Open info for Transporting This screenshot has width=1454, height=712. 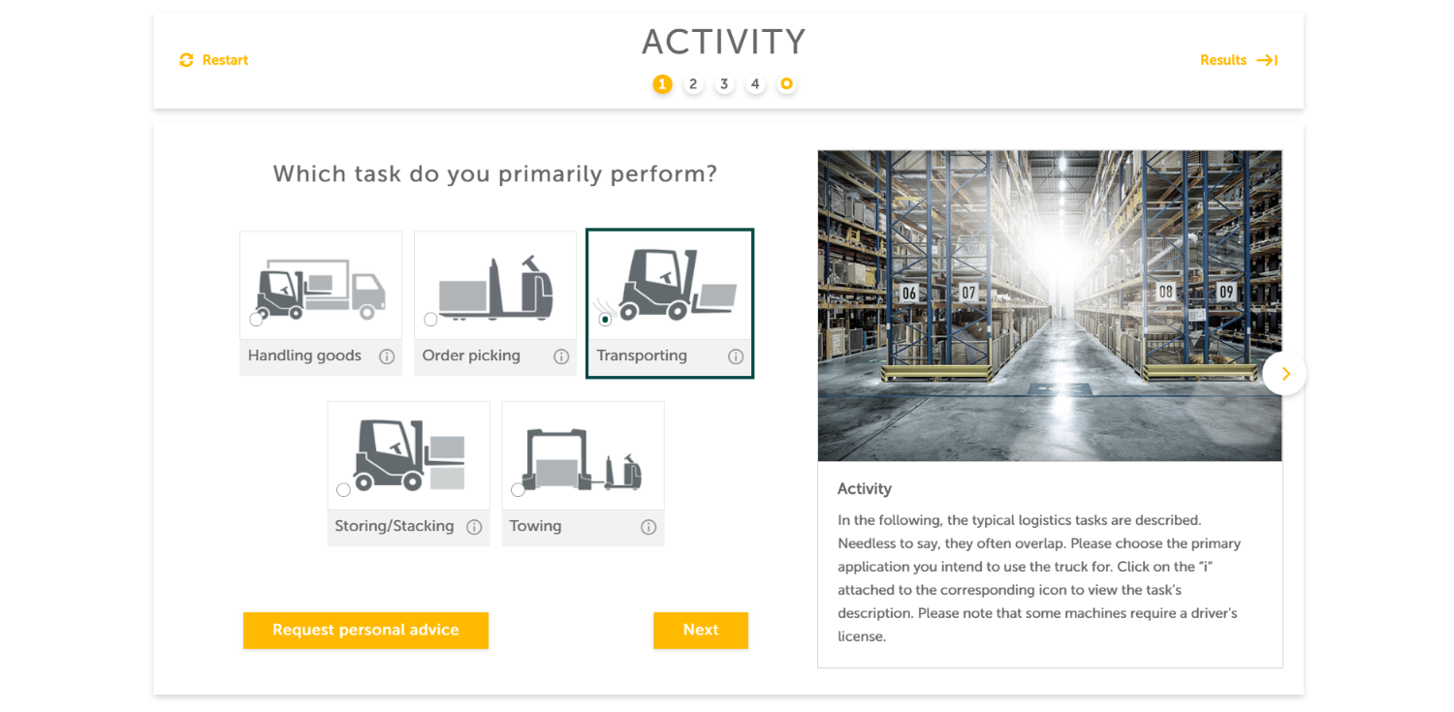736,356
